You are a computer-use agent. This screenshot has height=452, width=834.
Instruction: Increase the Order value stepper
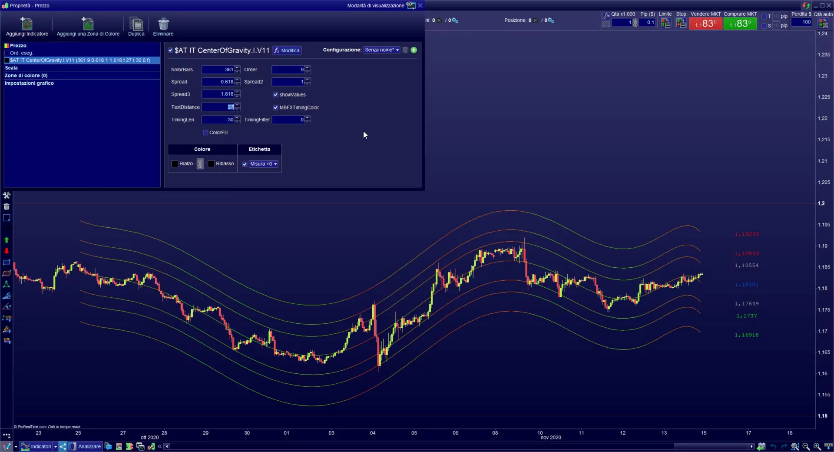pyautogui.click(x=308, y=68)
